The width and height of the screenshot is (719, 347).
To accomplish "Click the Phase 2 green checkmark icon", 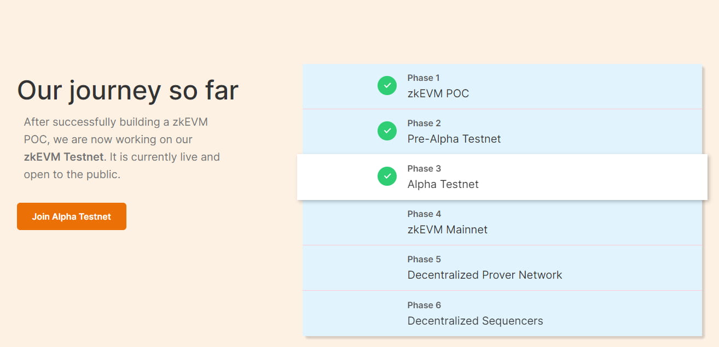I will coord(387,131).
